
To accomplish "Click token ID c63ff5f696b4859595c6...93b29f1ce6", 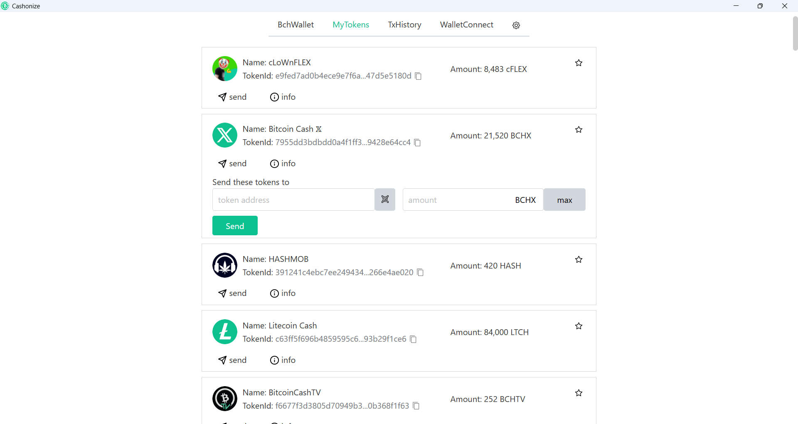I will point(341,339).
